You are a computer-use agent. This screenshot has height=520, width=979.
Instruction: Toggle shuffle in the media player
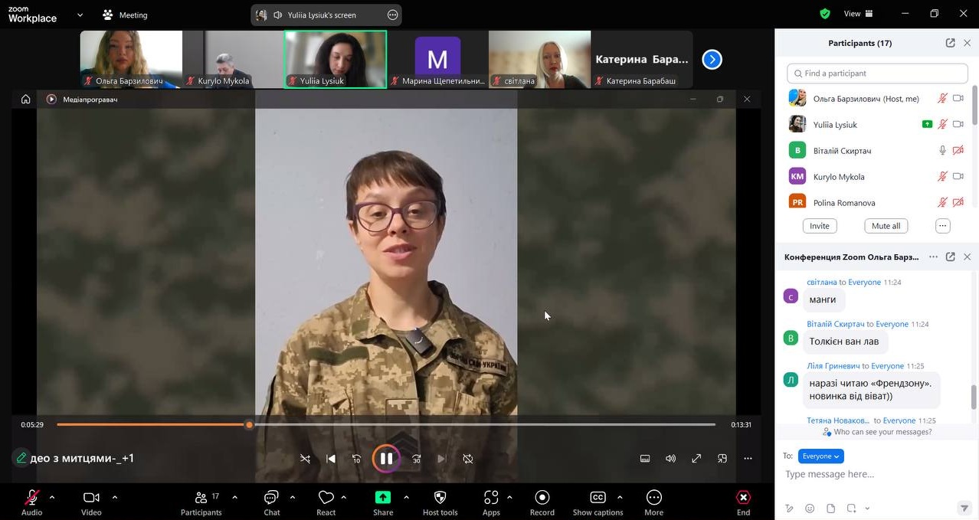coord(305,459)
